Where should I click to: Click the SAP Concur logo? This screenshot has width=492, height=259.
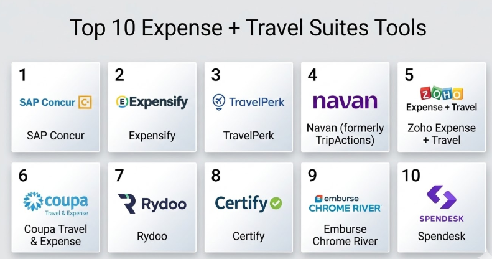55,103
